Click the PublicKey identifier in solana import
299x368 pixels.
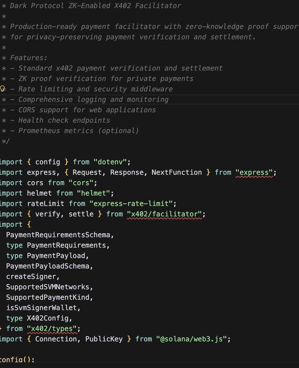pyautogui.click(x=105, y=339)
